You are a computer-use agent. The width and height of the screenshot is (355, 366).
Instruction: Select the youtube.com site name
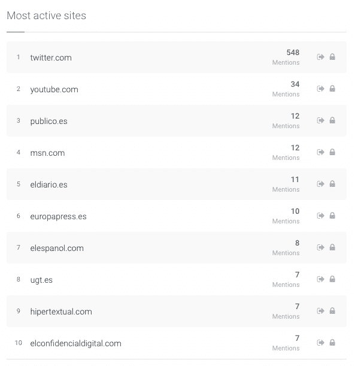pyautogui.click(x=54, y=90)
